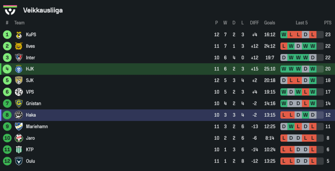Click the Veikkausliiga title text

point(43,10)
